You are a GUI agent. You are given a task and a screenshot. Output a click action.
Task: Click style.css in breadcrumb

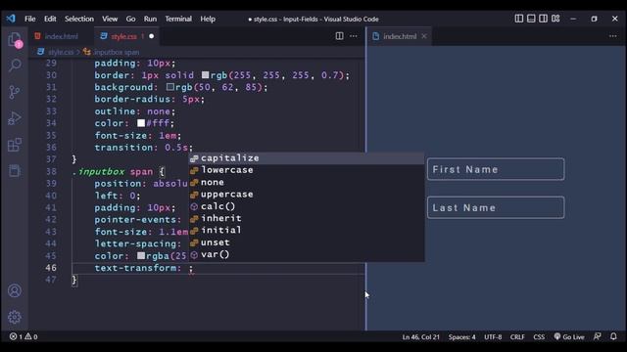61,52
